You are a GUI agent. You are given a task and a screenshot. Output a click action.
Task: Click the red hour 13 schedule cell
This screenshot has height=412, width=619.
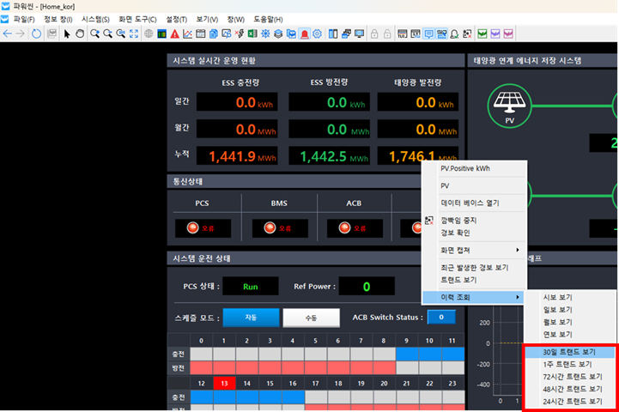coord(224,383)
